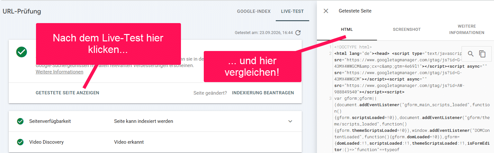Click the large green checkmark status icon
494x153 pixels.
pos(22,52)
